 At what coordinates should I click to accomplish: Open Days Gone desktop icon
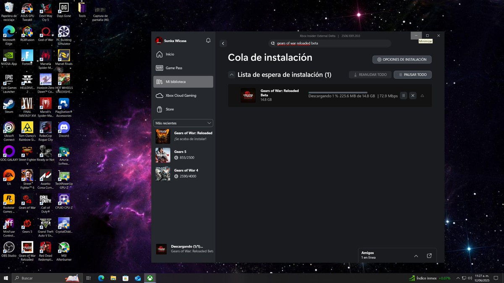(x=64, y=10)
